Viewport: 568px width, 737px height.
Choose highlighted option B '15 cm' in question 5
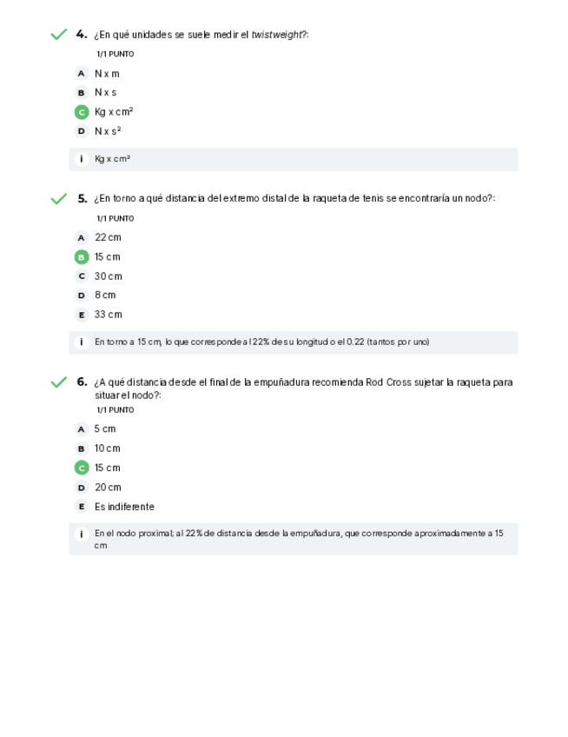click(x=82, y=257)
